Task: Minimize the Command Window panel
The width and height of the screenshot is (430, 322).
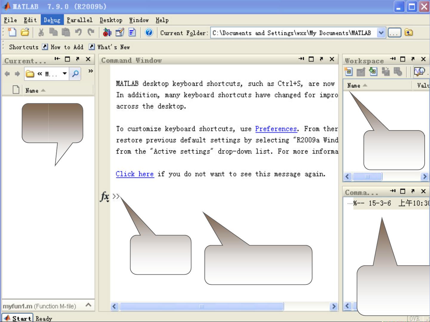Action: coord(301,59)
